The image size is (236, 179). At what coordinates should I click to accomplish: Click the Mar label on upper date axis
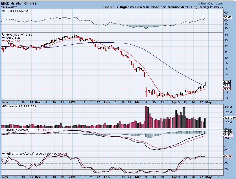(138, 102)
